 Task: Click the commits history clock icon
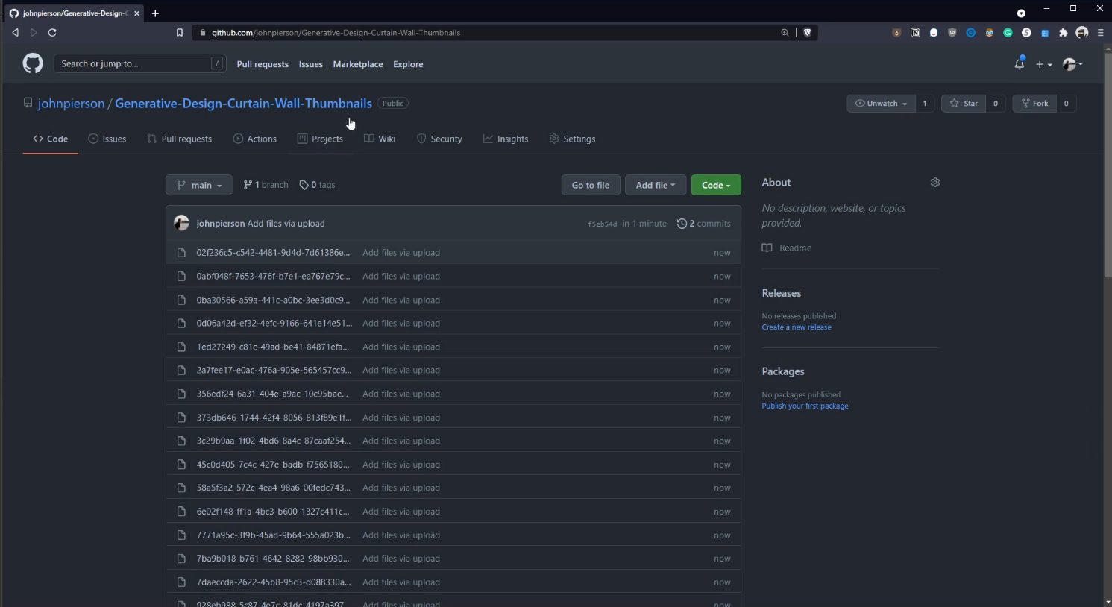tap(682, 224)
